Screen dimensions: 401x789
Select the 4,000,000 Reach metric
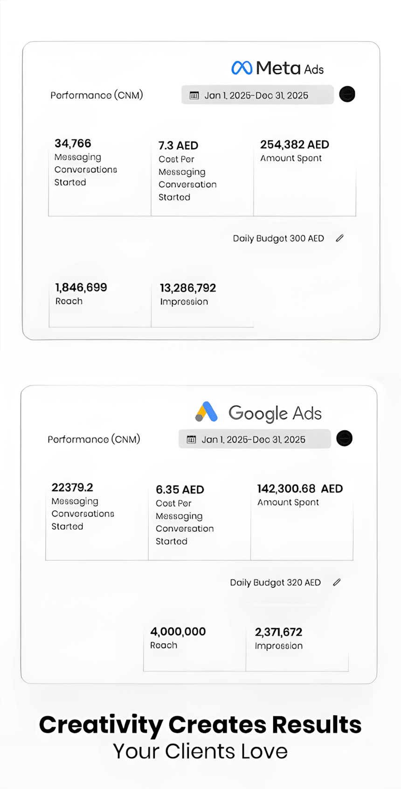point(178,637)
